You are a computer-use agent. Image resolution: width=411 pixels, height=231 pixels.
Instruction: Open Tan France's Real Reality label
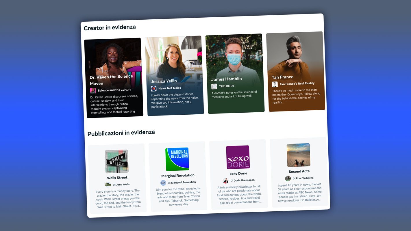[297, 84]
